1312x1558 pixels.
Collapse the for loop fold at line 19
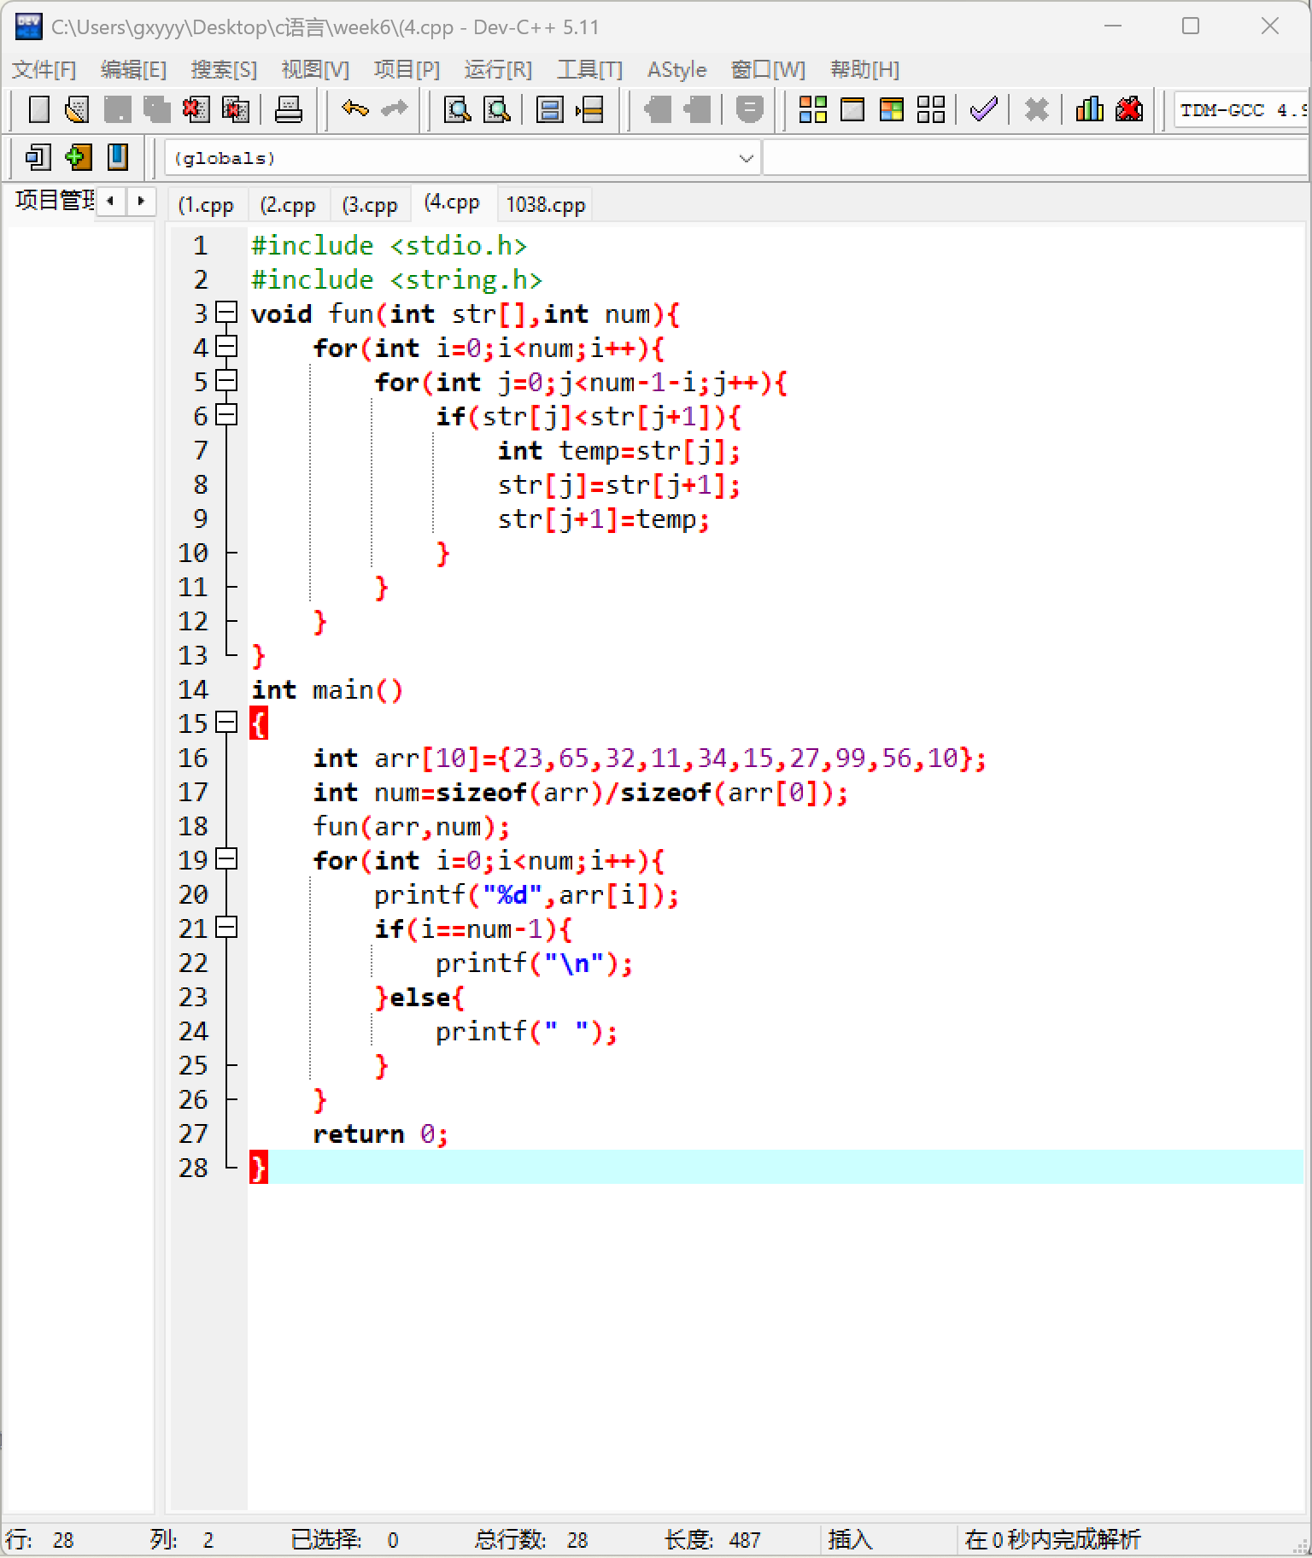(x=226, y=859)
